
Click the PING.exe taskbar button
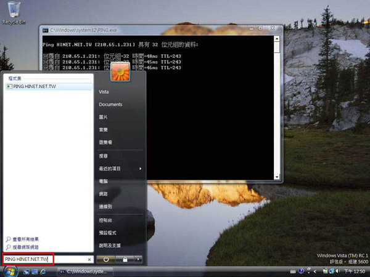click(84, 271)
